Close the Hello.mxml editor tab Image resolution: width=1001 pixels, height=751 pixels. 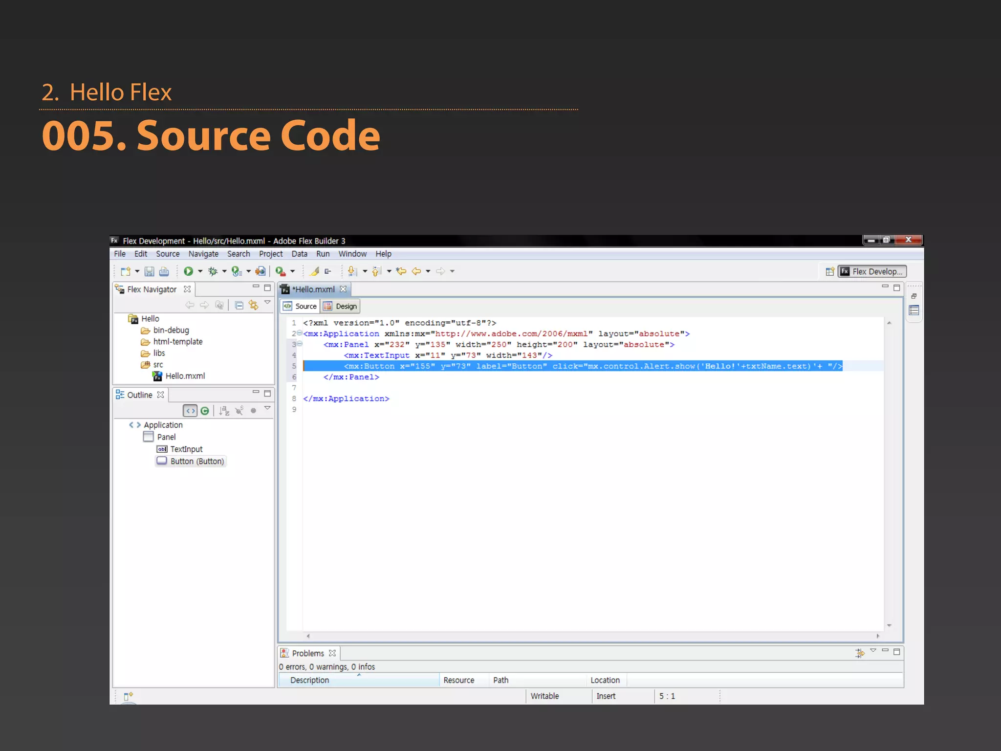[x=343, y=289]
